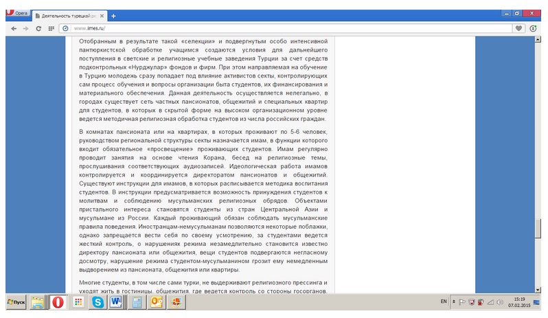Open Outlook from taskbar
Viewport: 548px width, 318px height.
point(156,302)
